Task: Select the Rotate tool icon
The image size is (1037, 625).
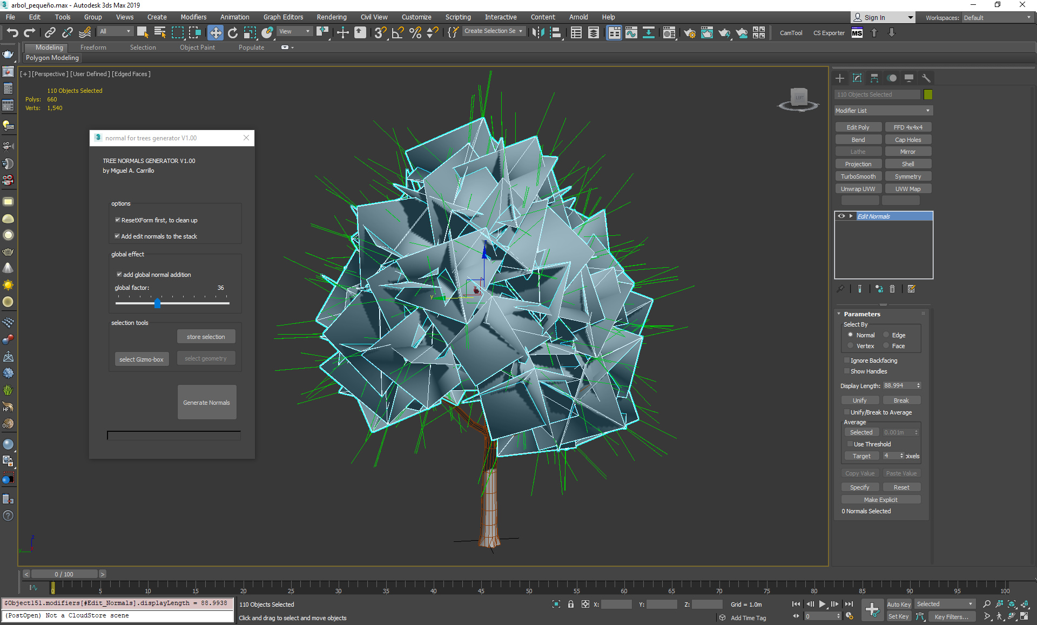Action: [232, 33]
